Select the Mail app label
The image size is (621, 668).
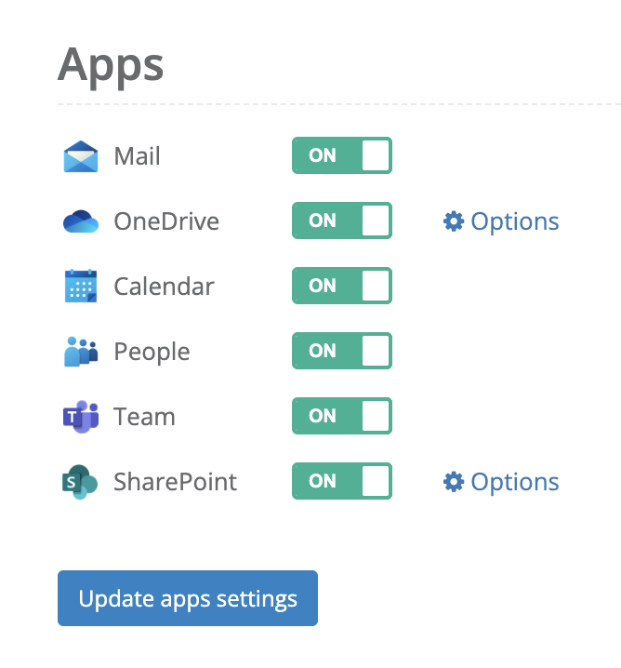tap(137, 156)
